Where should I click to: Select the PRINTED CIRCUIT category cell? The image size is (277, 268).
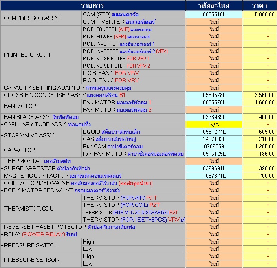(41, 55)
